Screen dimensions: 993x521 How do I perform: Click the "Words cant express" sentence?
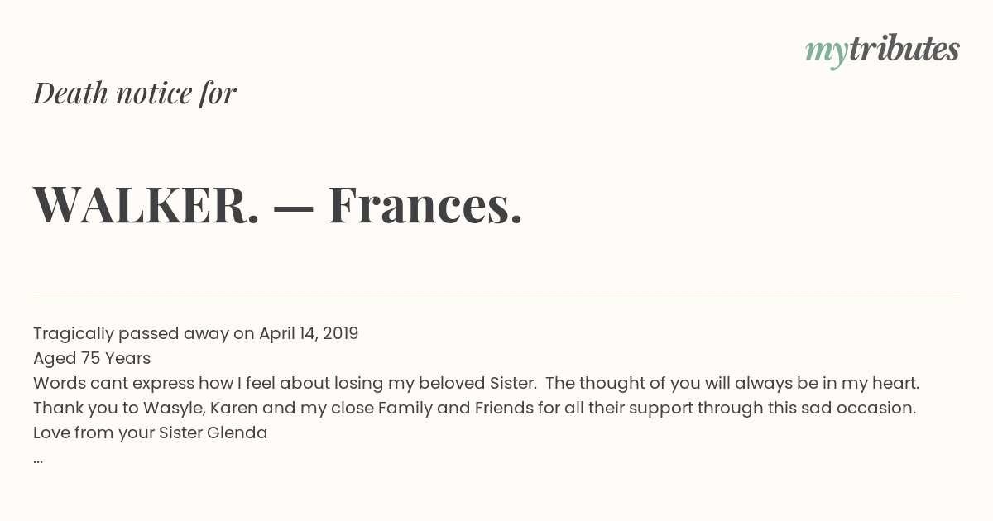284,384
